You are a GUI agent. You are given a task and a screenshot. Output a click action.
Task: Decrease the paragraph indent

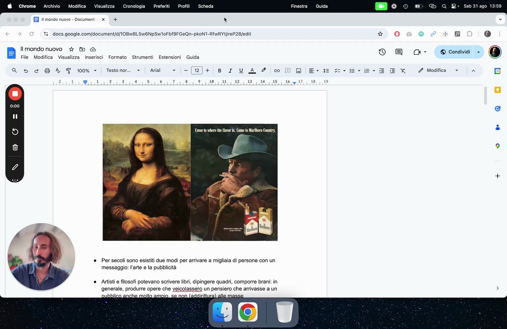pyautogui.click(x=381, y=70)
